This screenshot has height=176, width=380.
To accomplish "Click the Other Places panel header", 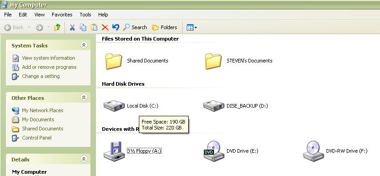I will tap(48, 98).
